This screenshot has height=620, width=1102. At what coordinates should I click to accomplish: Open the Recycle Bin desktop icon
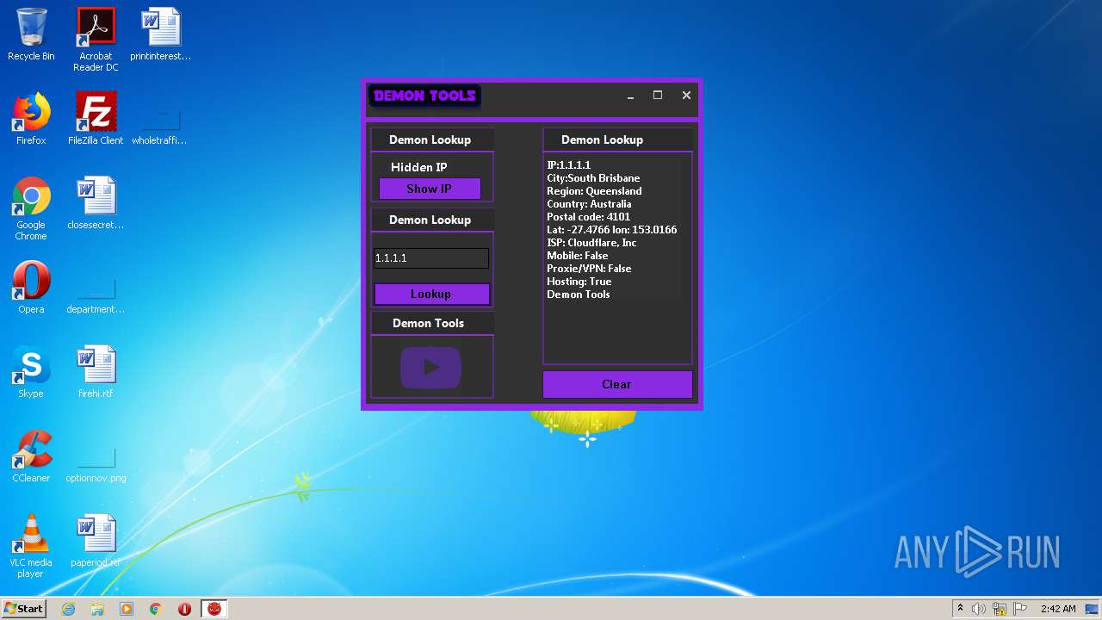[x=31, y=34]
